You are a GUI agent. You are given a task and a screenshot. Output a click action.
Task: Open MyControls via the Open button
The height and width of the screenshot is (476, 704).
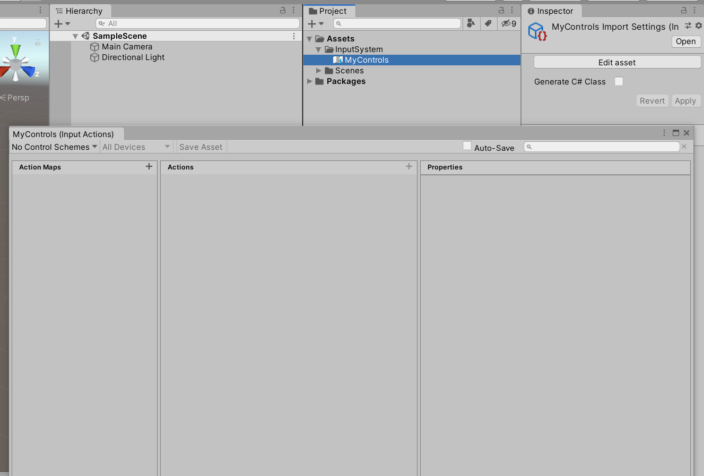pyautogui.click(x=685, y=41)
